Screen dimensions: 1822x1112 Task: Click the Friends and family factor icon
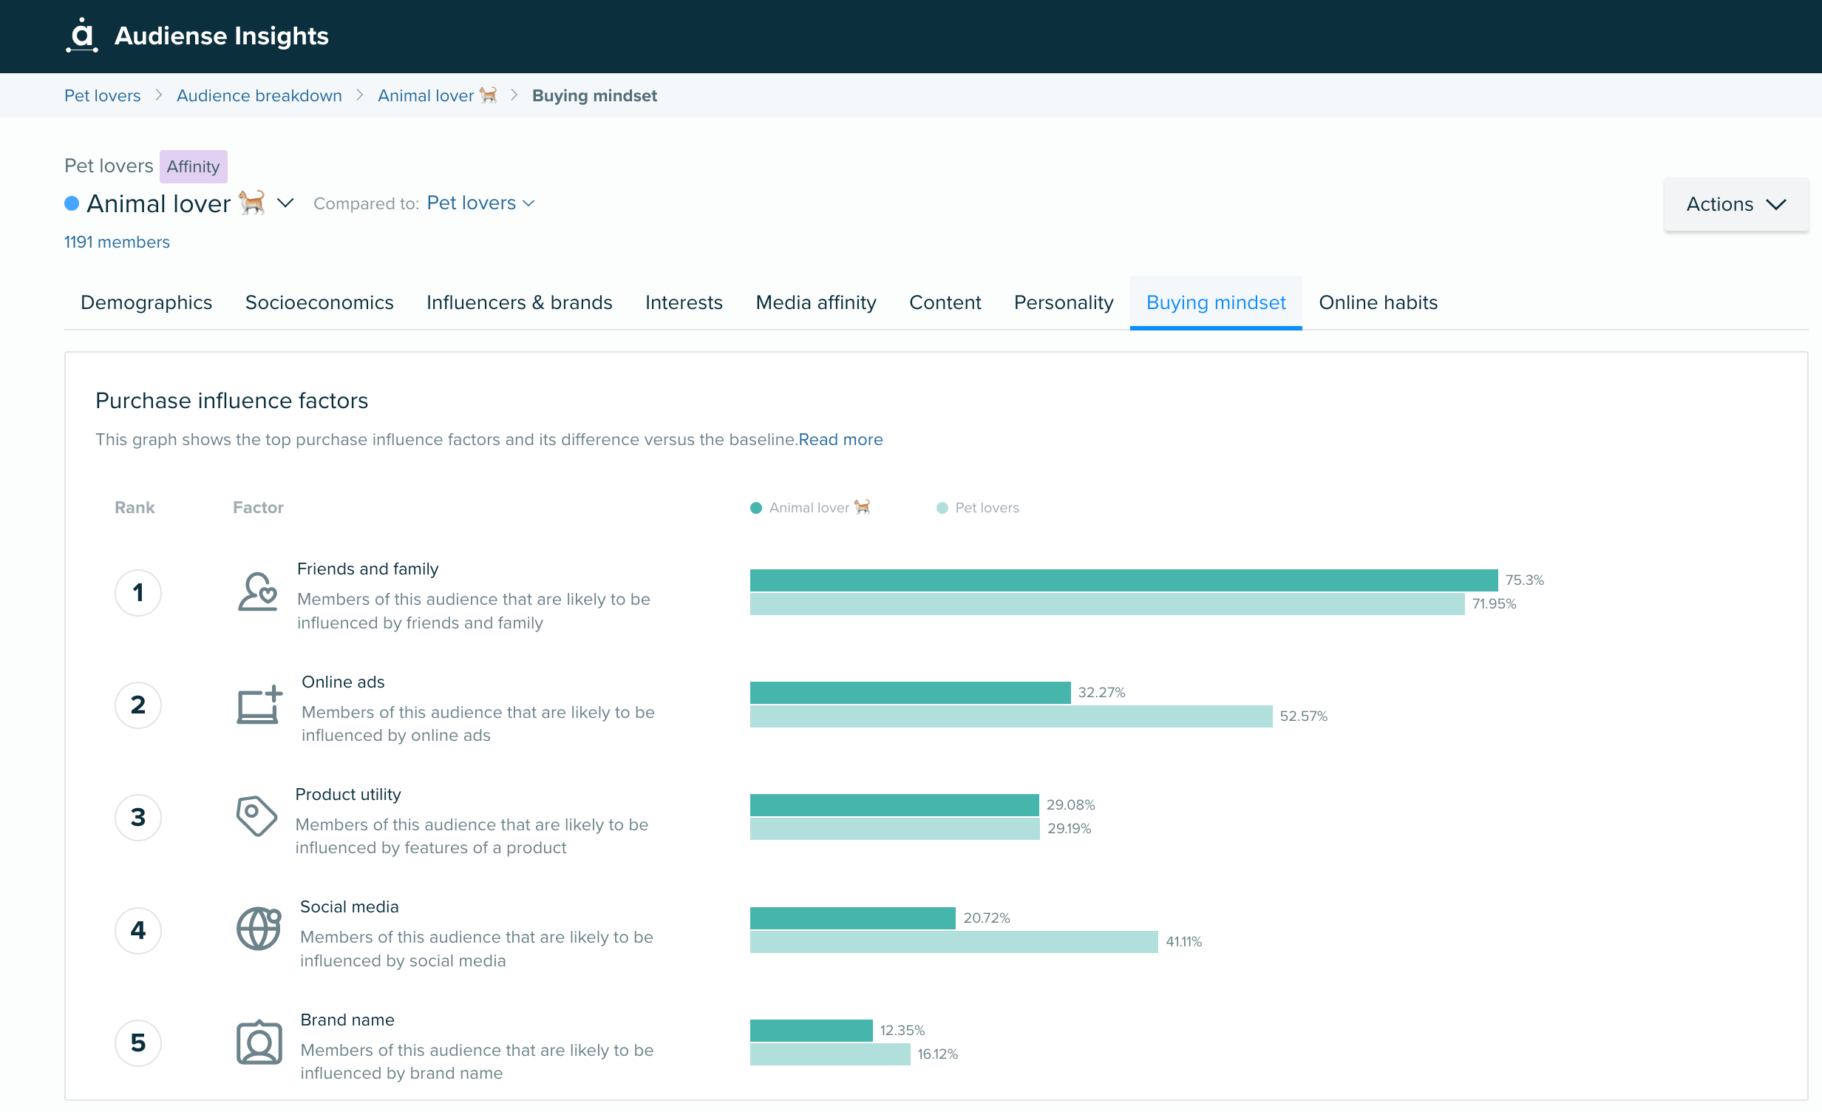click(257, 592)
